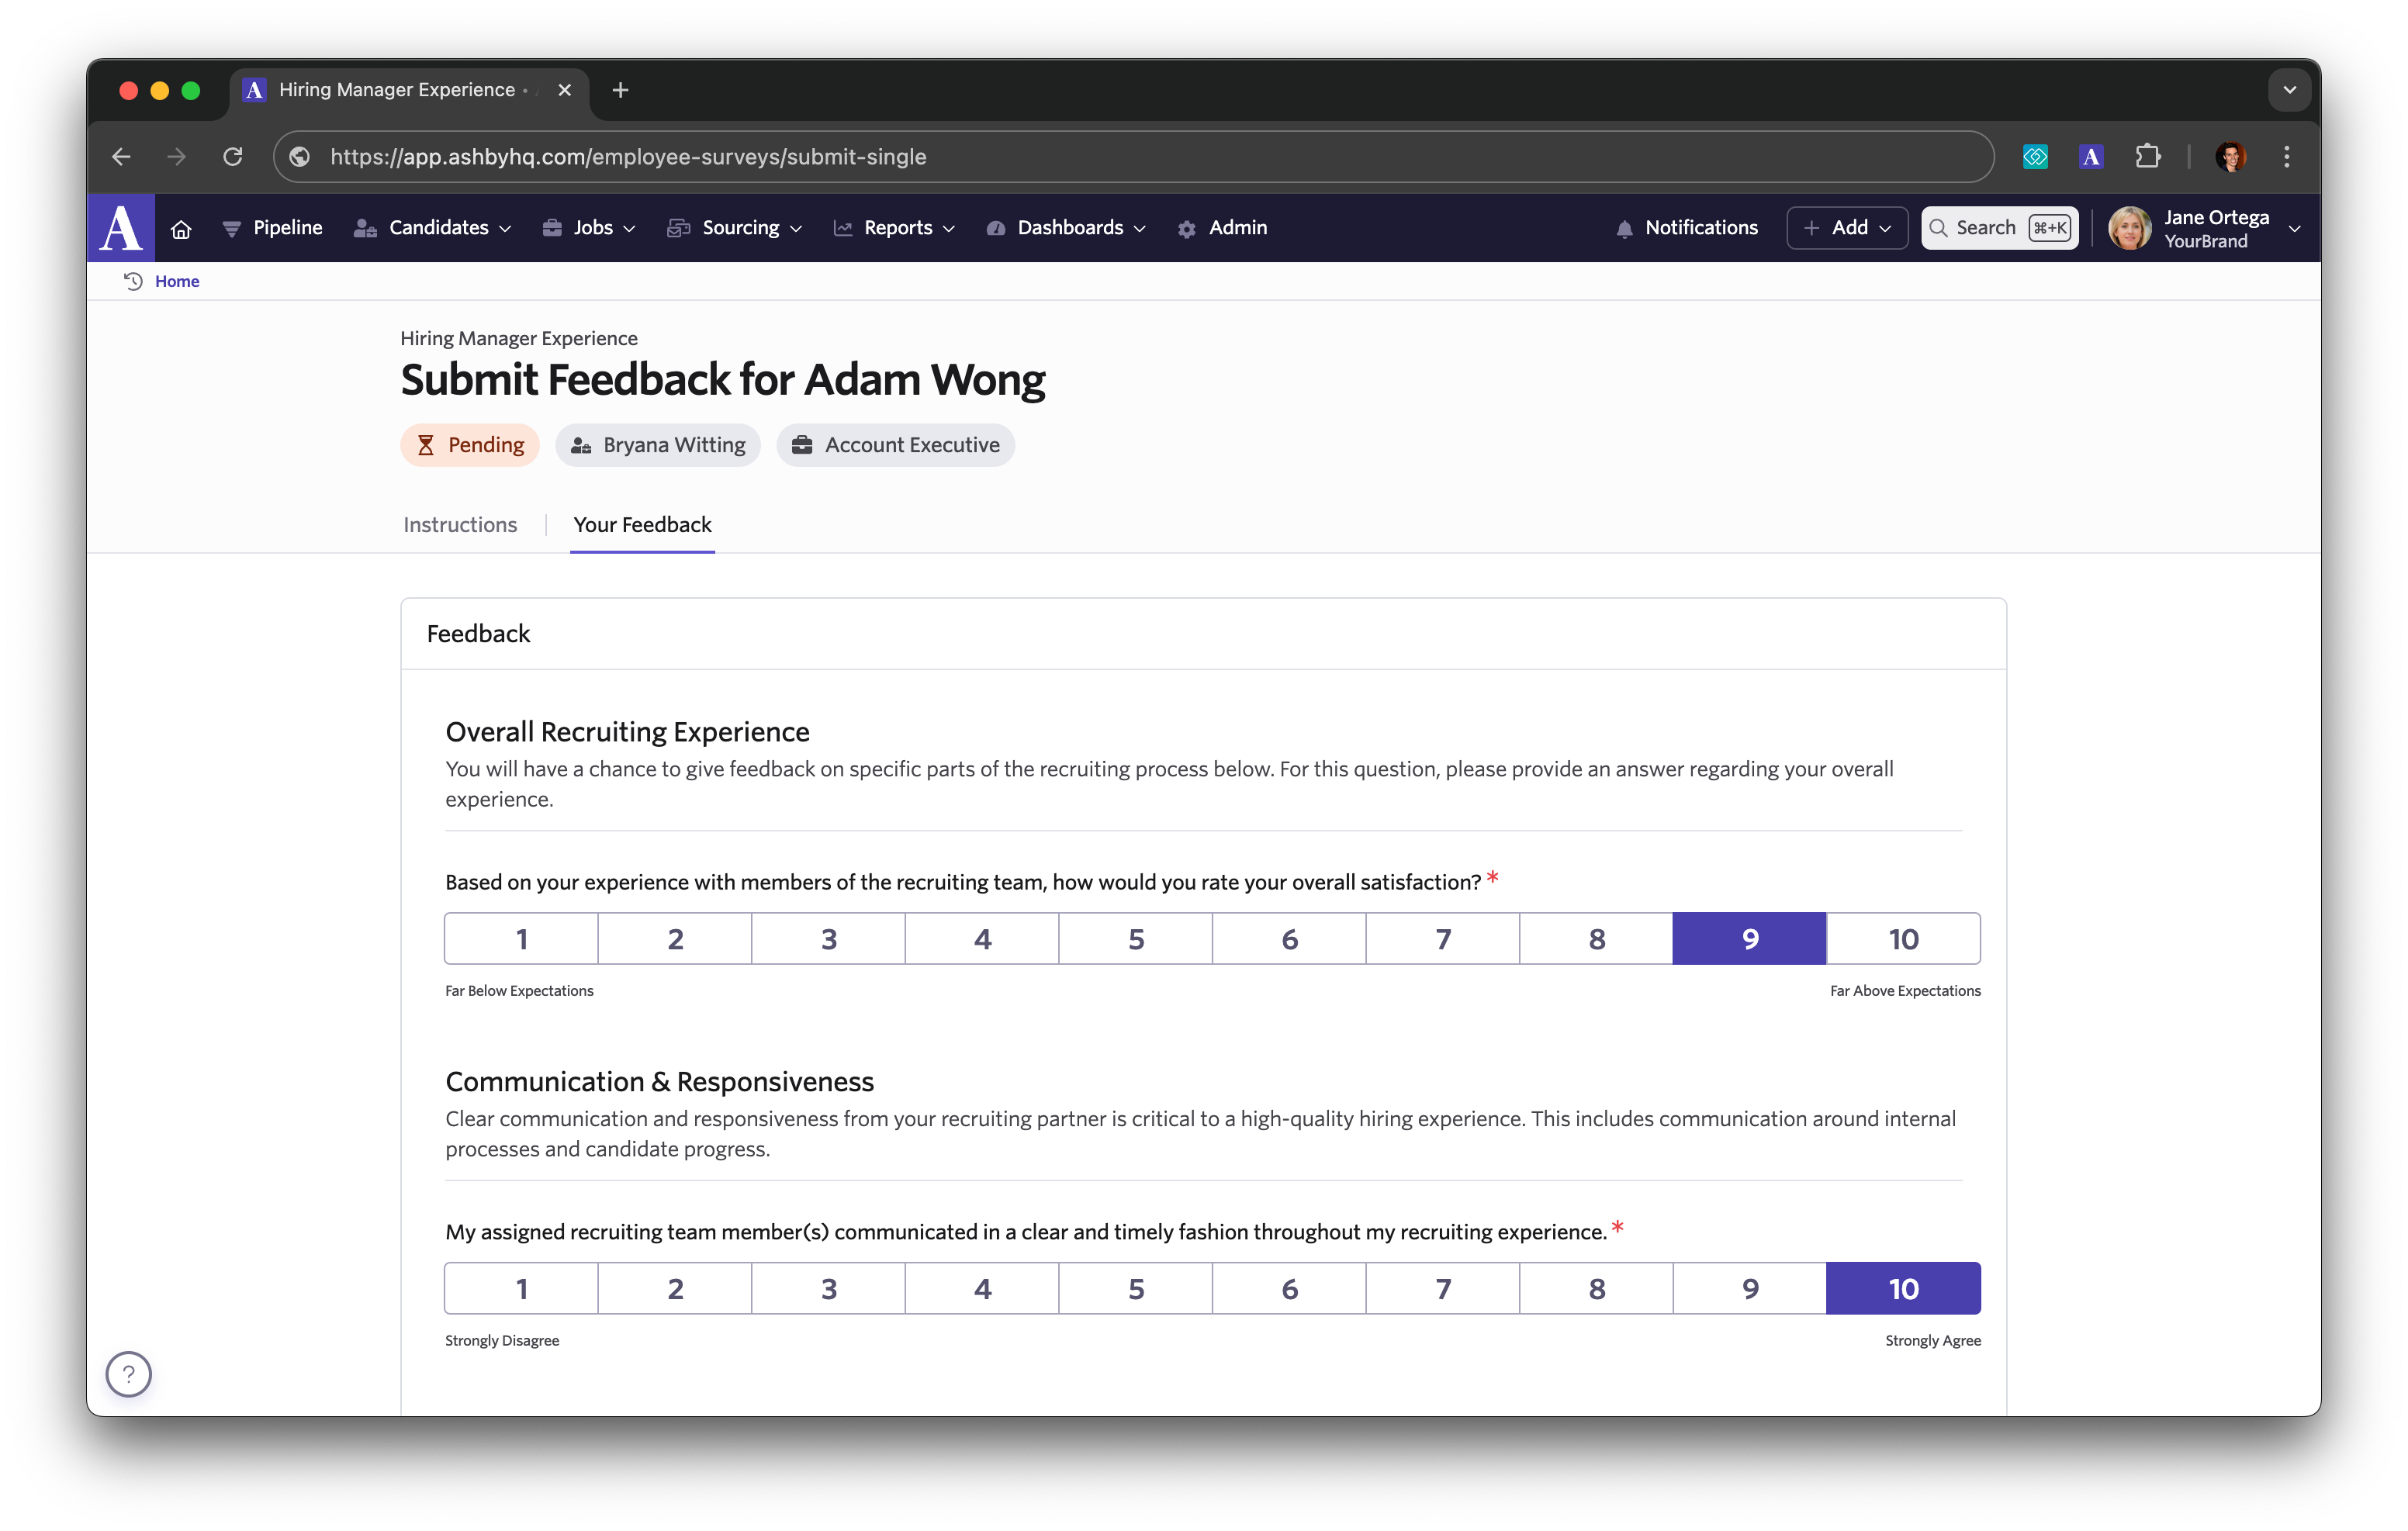Screen dimensions: 2408x1531
Task: Click the Jane Ortega profile avatar
Action: (2129, 228)
